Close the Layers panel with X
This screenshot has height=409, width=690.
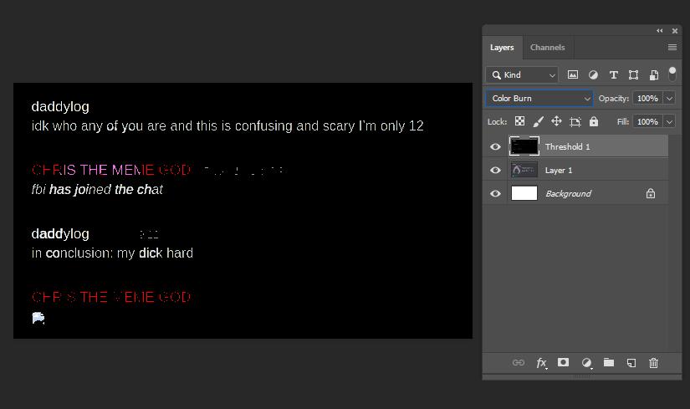[x=675, y=31]
